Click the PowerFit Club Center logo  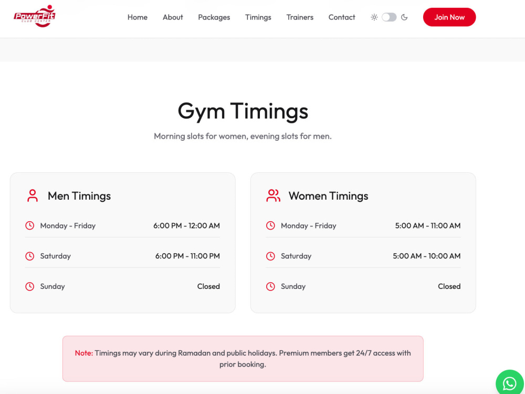coord(35,16)
